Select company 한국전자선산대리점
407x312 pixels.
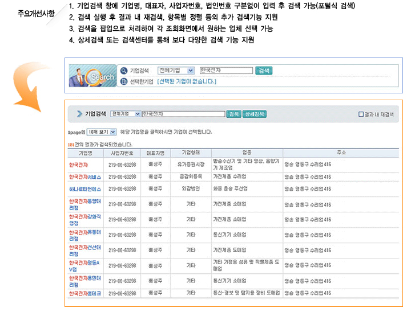pyautogui.click(x=85, y=251)
